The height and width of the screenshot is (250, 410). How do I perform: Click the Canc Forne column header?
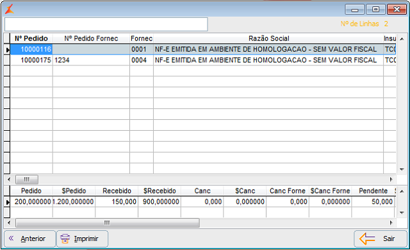[x=288, y=191]
